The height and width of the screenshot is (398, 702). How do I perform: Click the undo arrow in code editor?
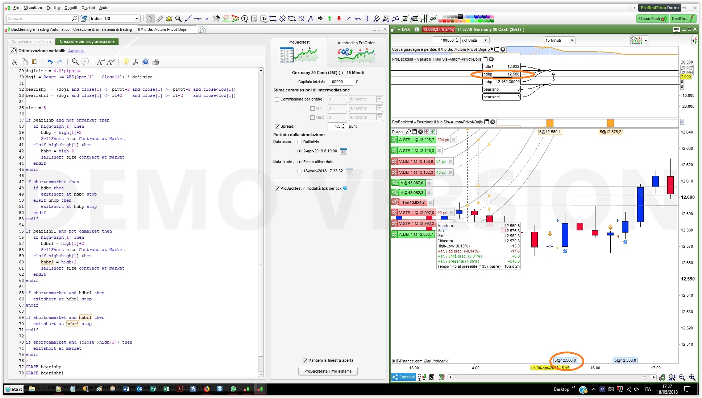50,62
